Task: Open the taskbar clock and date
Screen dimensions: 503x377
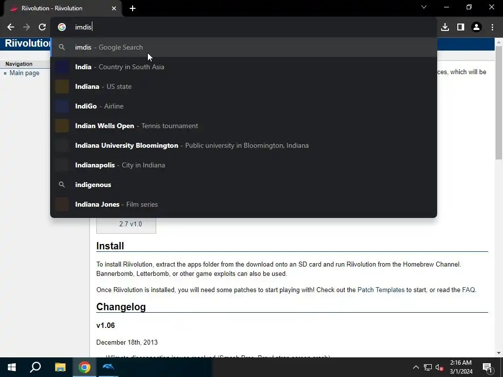Action: 461,367
